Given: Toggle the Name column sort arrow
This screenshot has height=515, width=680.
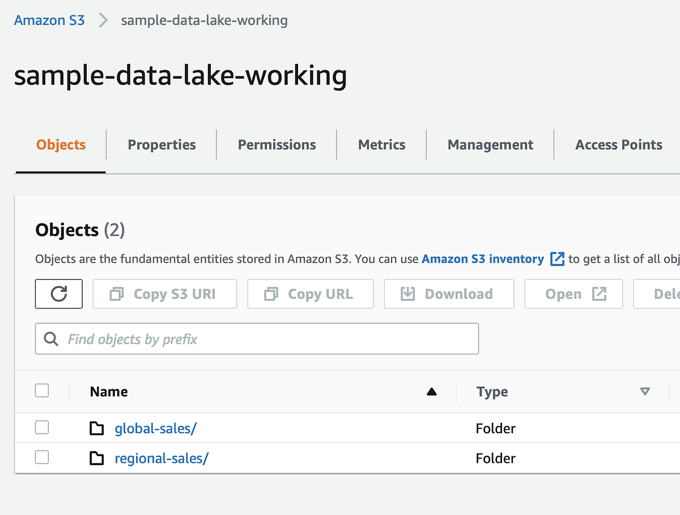Looking at the screenshot, I should pyautogui.click(x=432, y=390).
